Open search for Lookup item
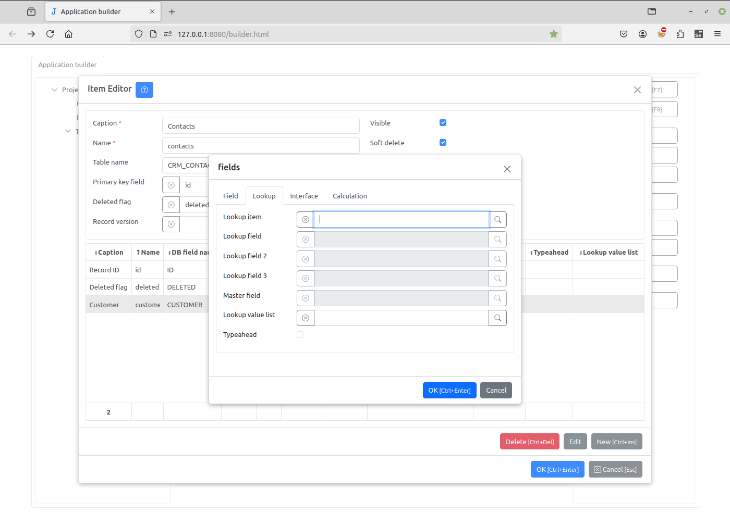The width and height of the screenshot is (730, 514). (497, 220)
